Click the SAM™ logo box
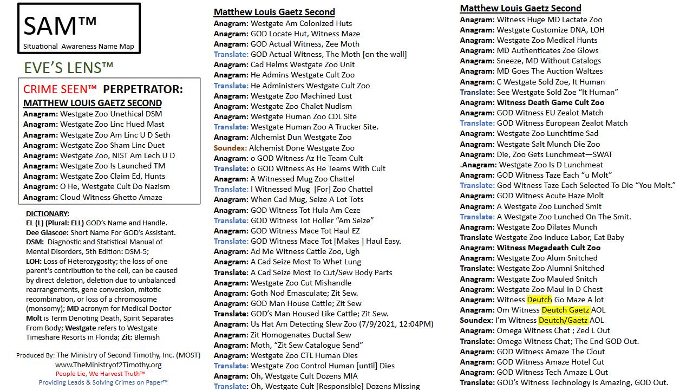Viewport: 693px width, 390px height. pos(79,28)
